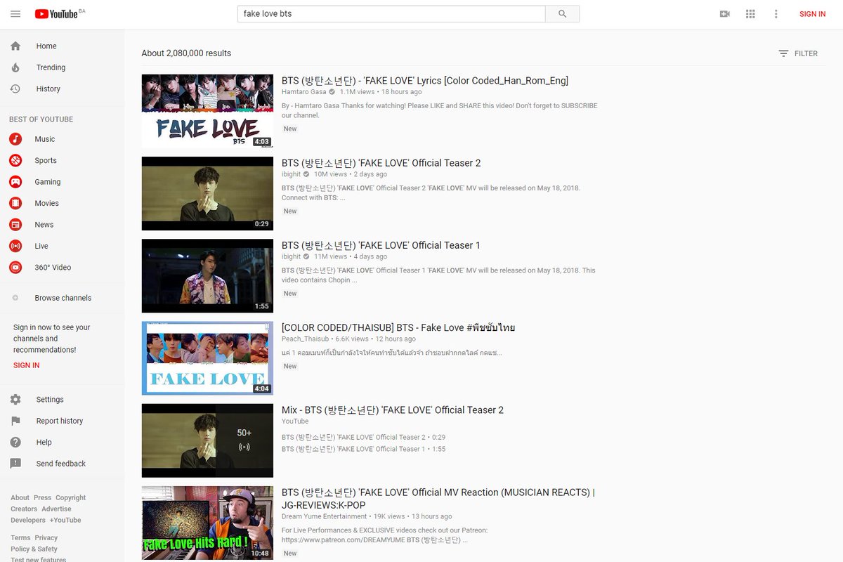Screen dimensions: 843x562
Task: Click the Advertise footer link
Action: 56,509
